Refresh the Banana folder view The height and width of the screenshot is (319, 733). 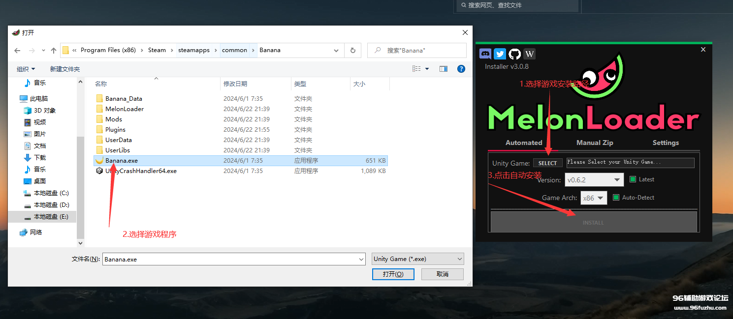[352, 50]
